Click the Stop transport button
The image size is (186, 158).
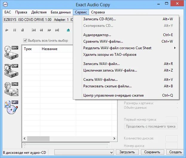click(22, 30)
